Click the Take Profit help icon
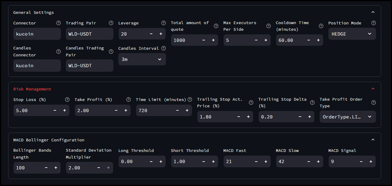The height and width of the screenshot is (186, 392). (x=129, y=99)
